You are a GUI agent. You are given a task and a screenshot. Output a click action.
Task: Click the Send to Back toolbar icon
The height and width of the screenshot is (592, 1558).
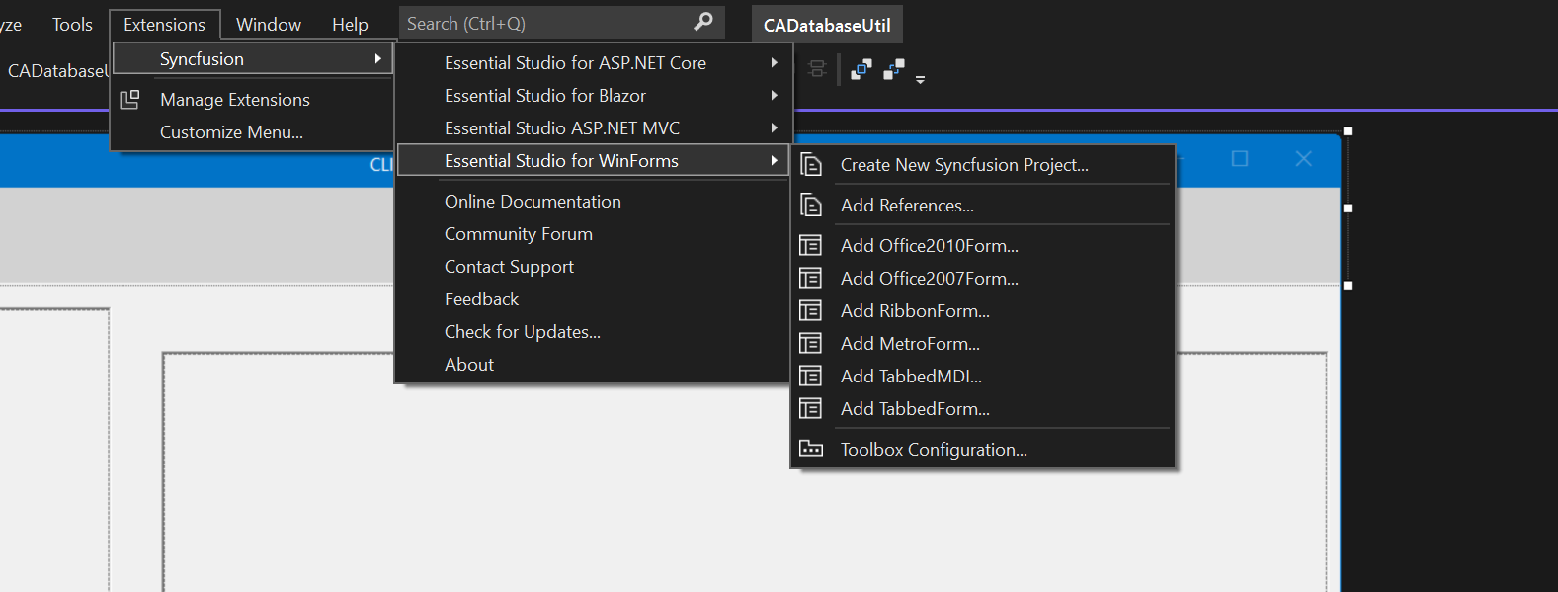pyautogui.click(x=894, y=69)
